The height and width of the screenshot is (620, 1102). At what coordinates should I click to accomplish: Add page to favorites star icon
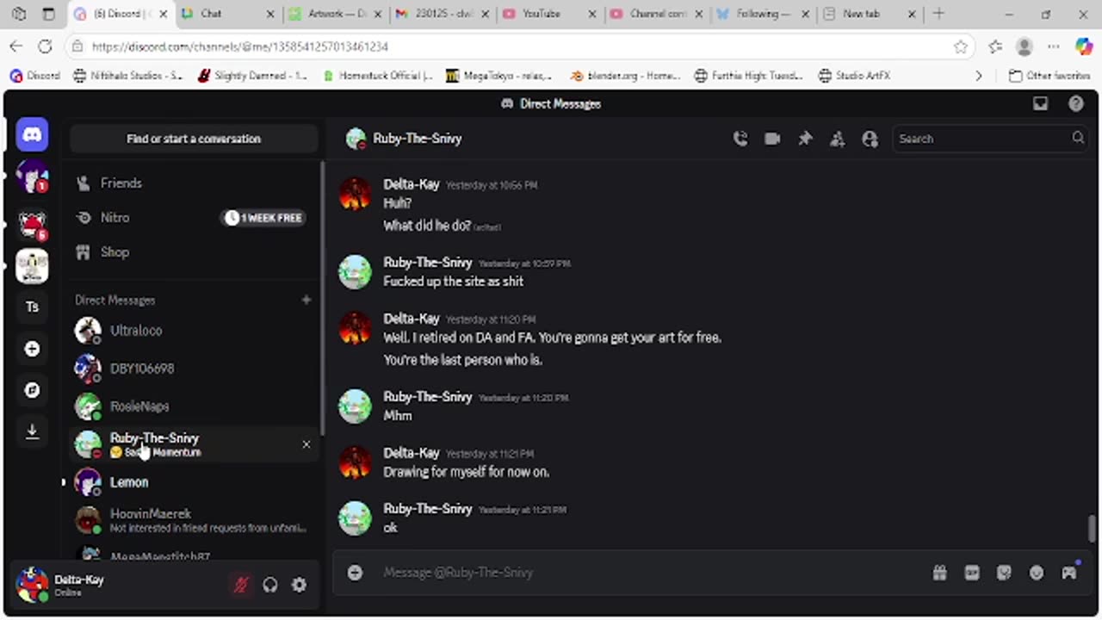coord(961,46)
